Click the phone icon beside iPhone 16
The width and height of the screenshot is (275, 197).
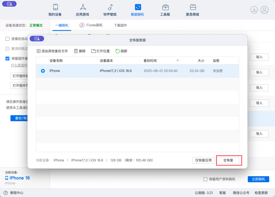[x=7, y=178]
